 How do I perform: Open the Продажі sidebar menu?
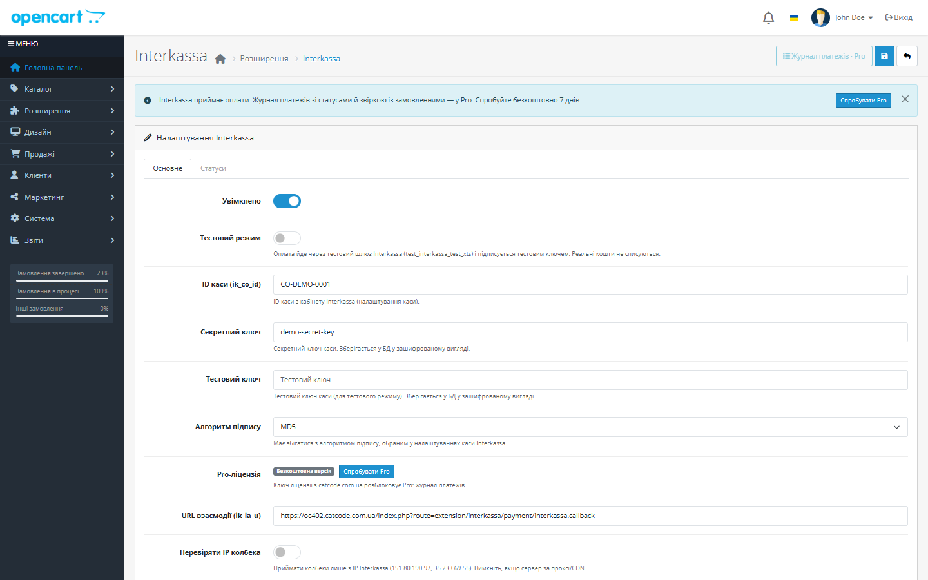(x=62, y=154)
